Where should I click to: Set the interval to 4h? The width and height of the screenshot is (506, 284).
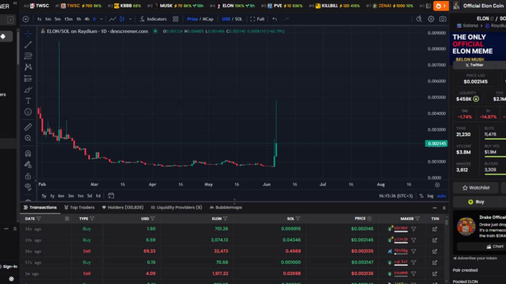pos(87,19)
